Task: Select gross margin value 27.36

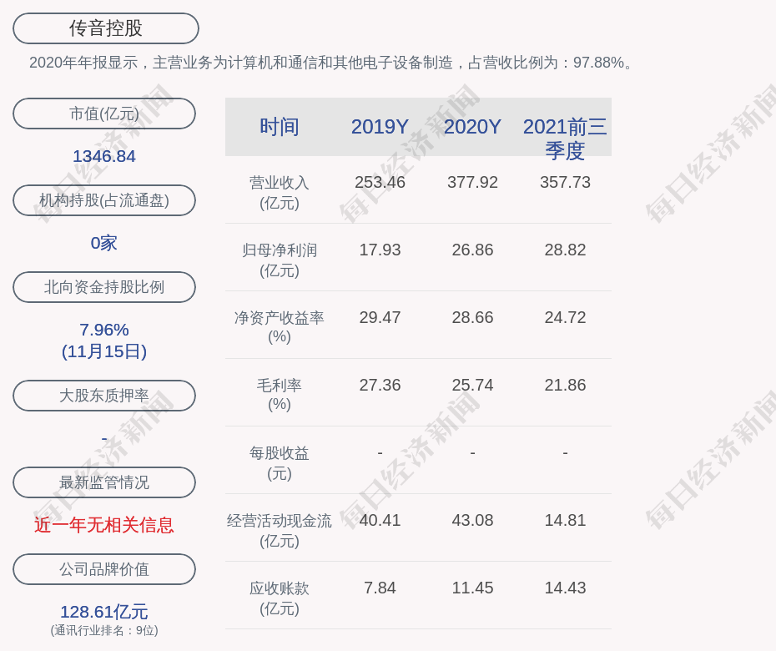Action: (x=380, y=385)
